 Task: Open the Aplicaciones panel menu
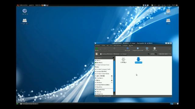(x=23, y=5)
